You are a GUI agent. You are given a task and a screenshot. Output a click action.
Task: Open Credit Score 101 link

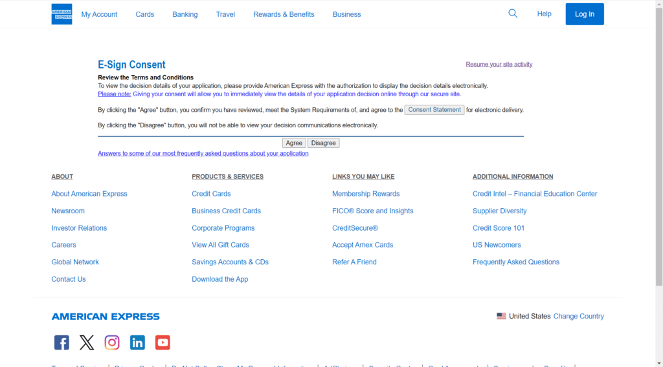(499, 228)
